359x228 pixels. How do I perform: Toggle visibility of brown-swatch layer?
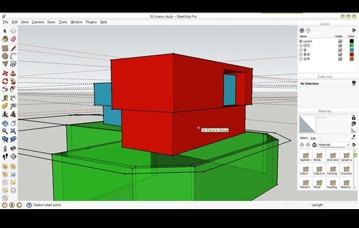coord(340,59)
